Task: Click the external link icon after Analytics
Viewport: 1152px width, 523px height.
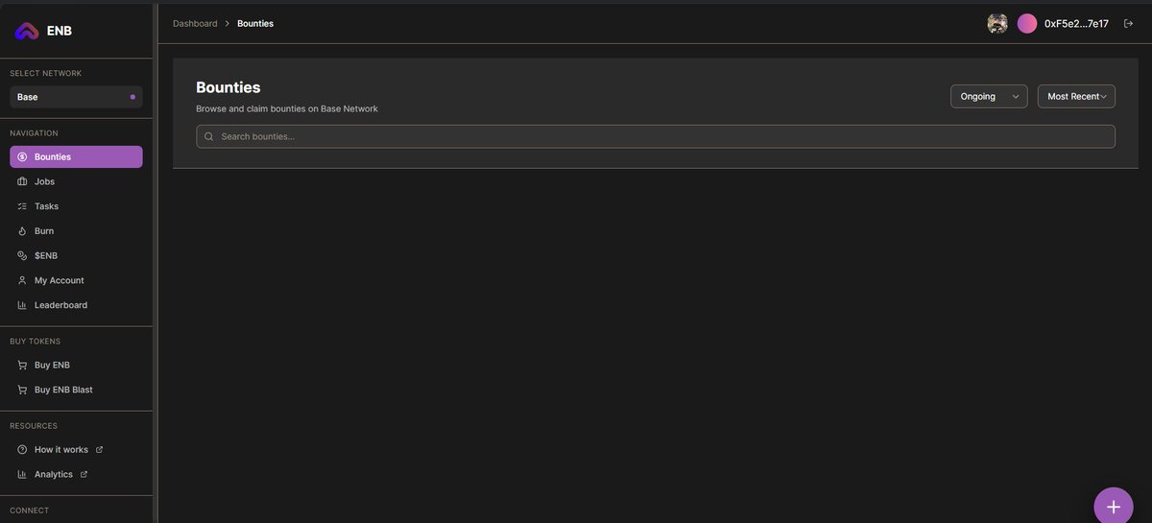Action: click(84, 474)
